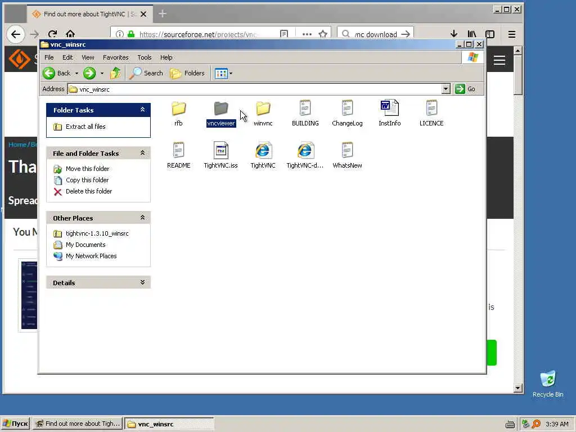Image resolution: width=576 pixels, height=432 pixels.
Task: Open the Recycle Bin desktop icon
Action: click(x=548, y=384)
